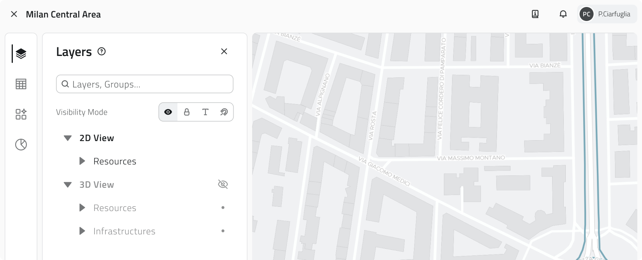Expand the Infrastructures group
The width and height of the screenshot is (642, 260).
tap(82, 231)
